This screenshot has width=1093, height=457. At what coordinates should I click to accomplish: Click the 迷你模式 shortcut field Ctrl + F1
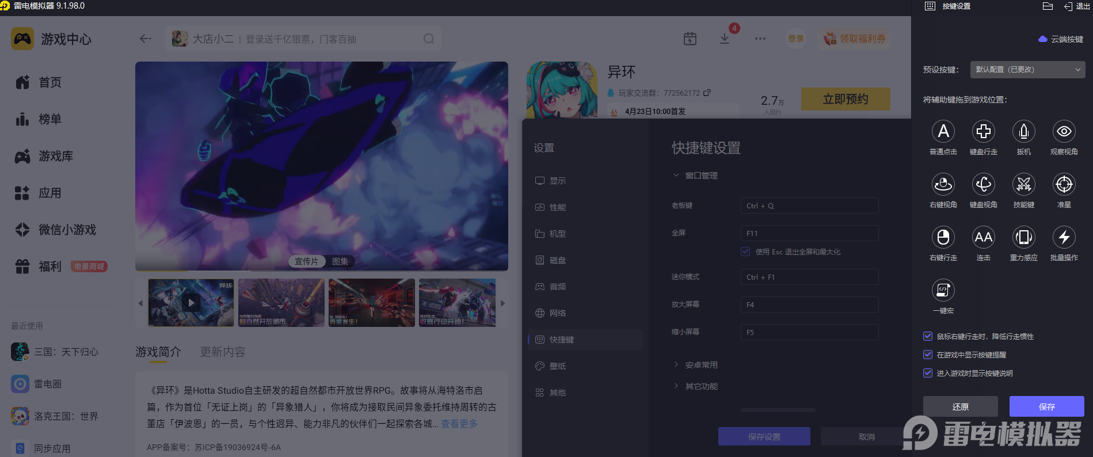pyautogui.click(x=809, y=277)
